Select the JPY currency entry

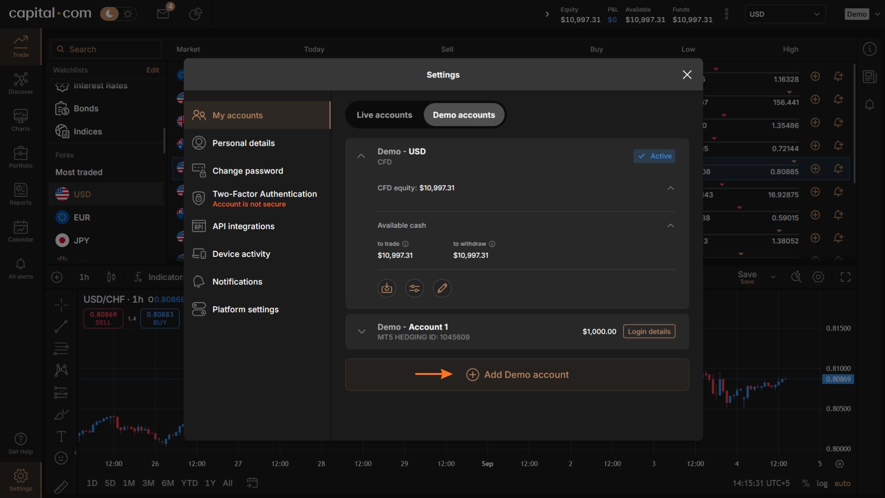point(106,240)
